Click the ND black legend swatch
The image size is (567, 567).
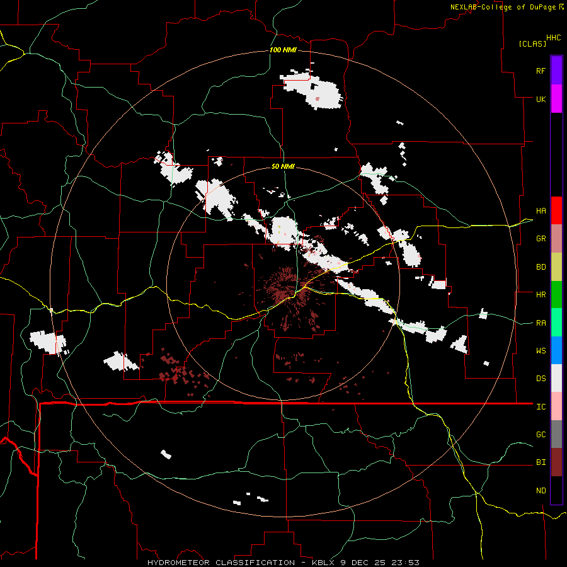pyautogui.click(x=556, y=490)
